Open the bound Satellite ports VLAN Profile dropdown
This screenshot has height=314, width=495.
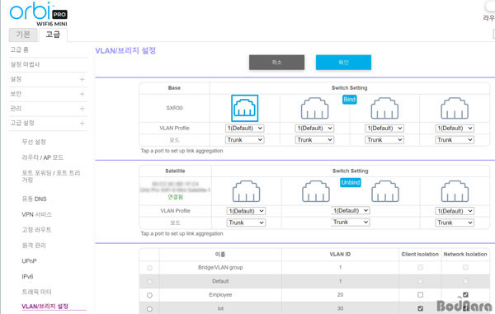click(x=350, y=210)
